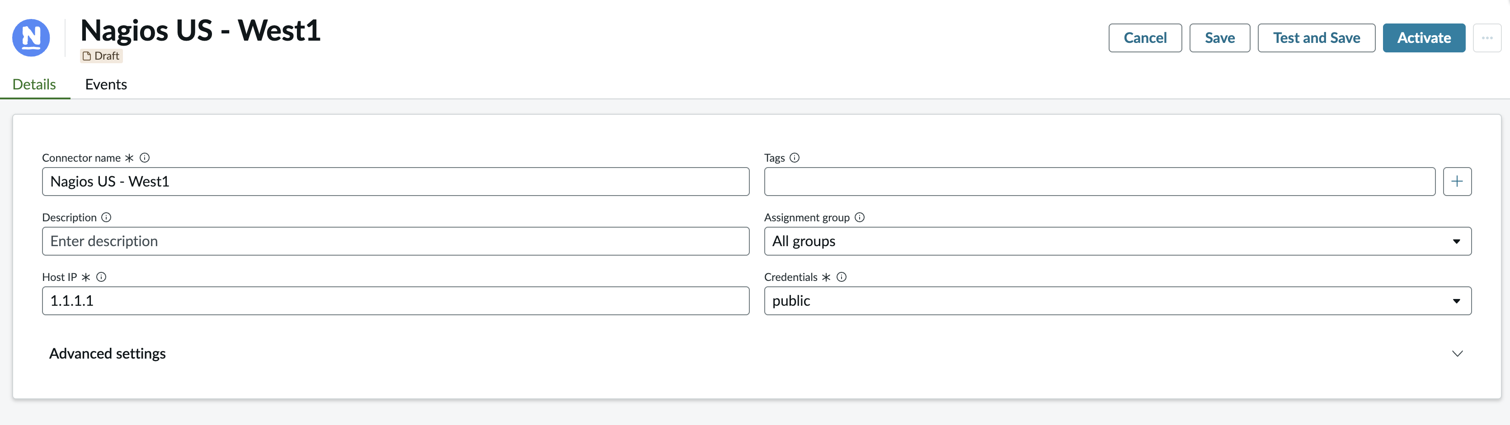Show info tooltip for Connector name
This screenshot has width=1510, height=425.
[145, 158]
